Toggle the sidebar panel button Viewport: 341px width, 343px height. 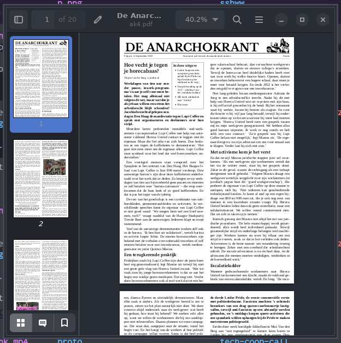(x=19, y=20)
